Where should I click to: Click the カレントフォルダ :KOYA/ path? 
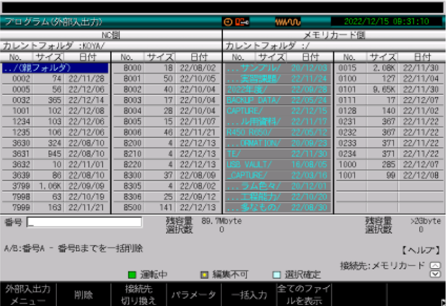[x=54, y=46]
